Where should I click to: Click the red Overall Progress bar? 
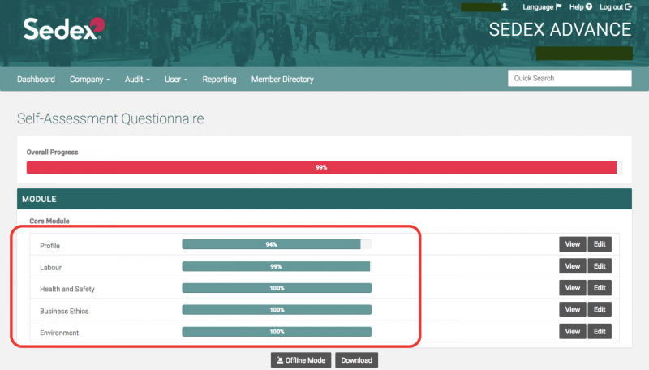click(321, 167)
